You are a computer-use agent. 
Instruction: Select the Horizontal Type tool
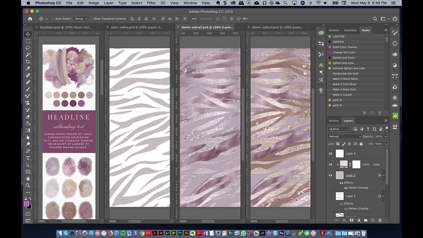pos(28,158)
